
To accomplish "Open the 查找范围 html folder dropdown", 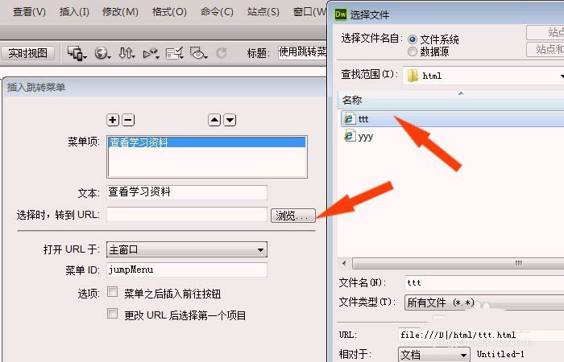I will click(483, 76).
